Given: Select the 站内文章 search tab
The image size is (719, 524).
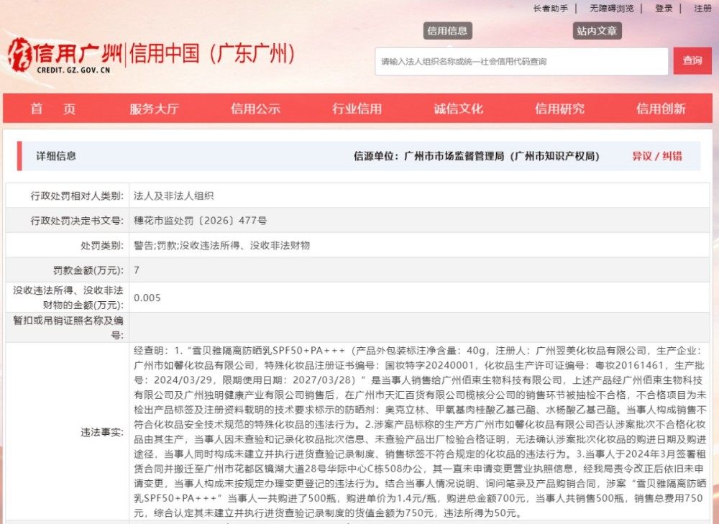Looking at the screenshot, I should (x=597, y=31).
